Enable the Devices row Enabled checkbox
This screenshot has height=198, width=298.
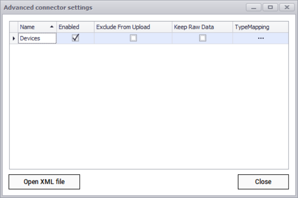76,38
